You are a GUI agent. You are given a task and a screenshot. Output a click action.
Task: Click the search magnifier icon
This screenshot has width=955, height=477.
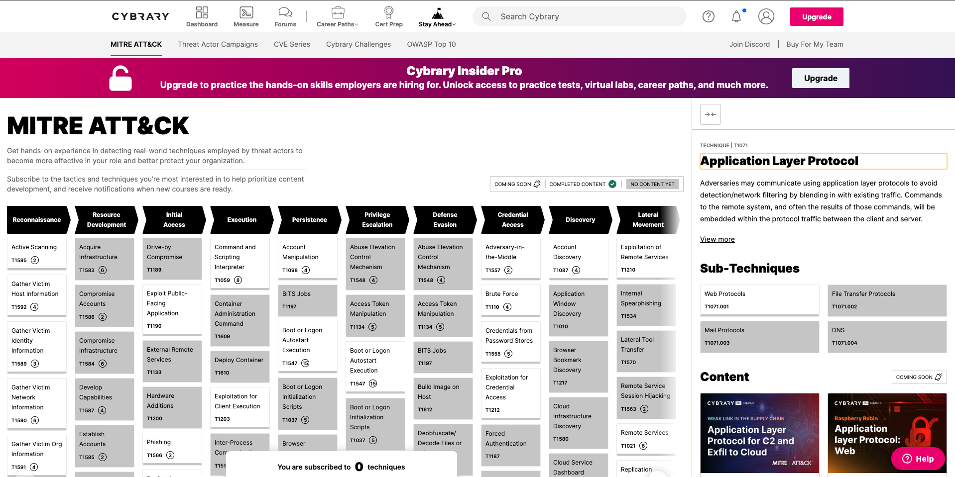486,16
